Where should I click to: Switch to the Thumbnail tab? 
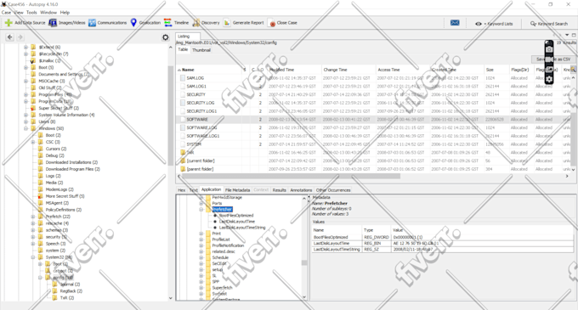tap(201, 50)
